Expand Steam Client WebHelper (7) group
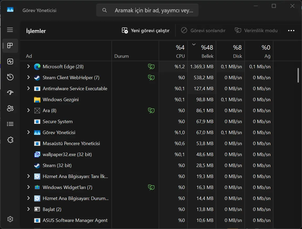Viewport: 302px width, 229px height. pyautogui.click(x=28, y=77)
